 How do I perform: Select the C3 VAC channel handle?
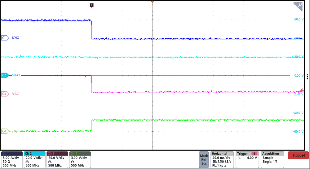4,94
